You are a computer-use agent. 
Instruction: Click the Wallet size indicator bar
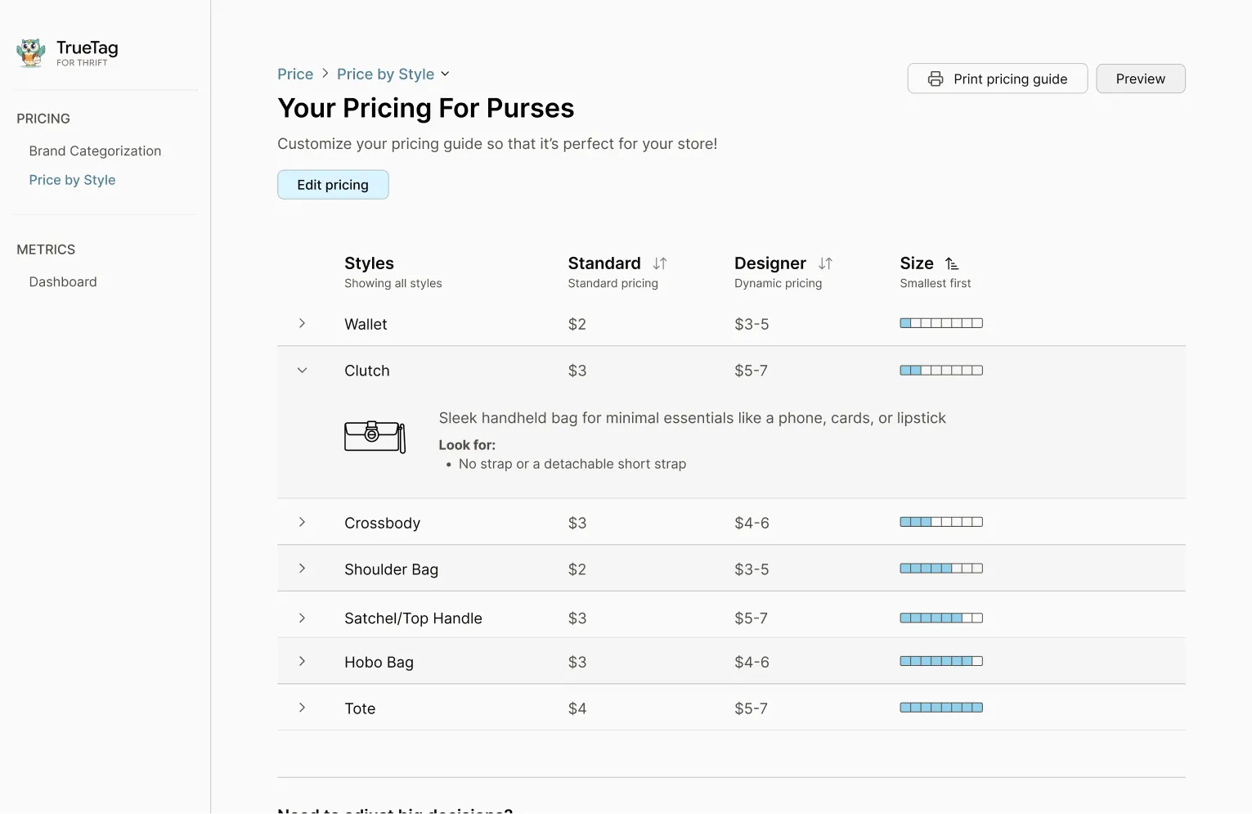click(941, 323)
